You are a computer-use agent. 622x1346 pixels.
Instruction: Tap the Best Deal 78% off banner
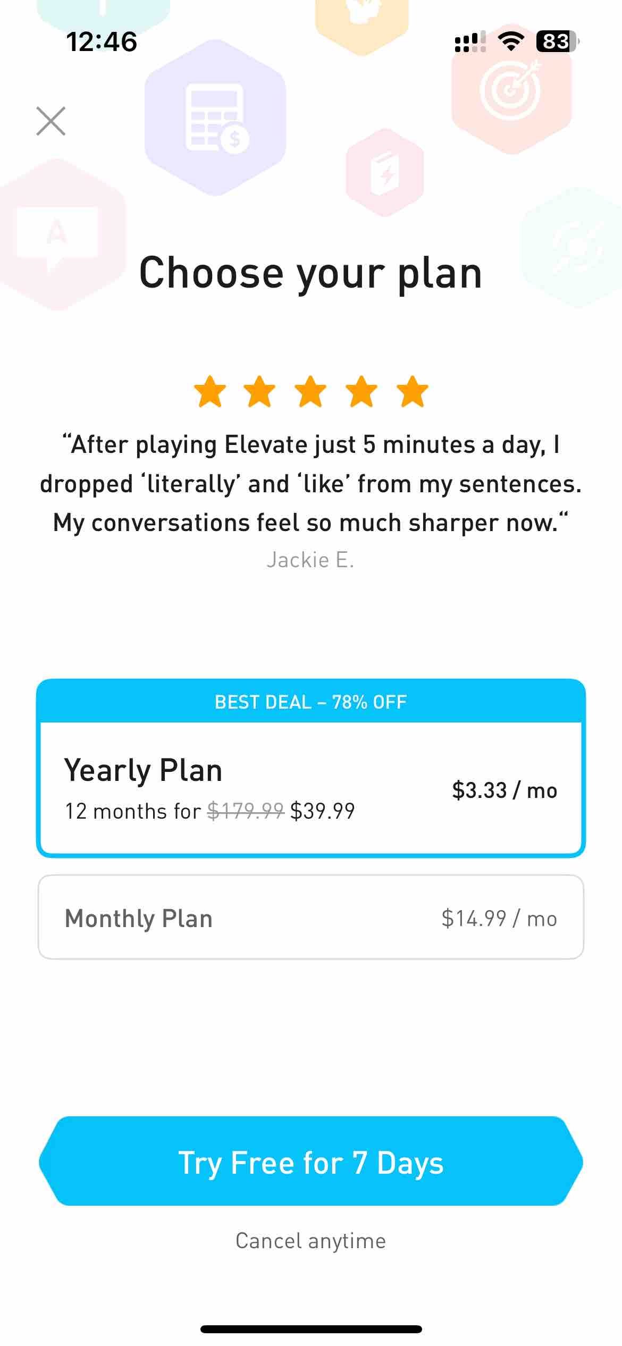[311, 702]
